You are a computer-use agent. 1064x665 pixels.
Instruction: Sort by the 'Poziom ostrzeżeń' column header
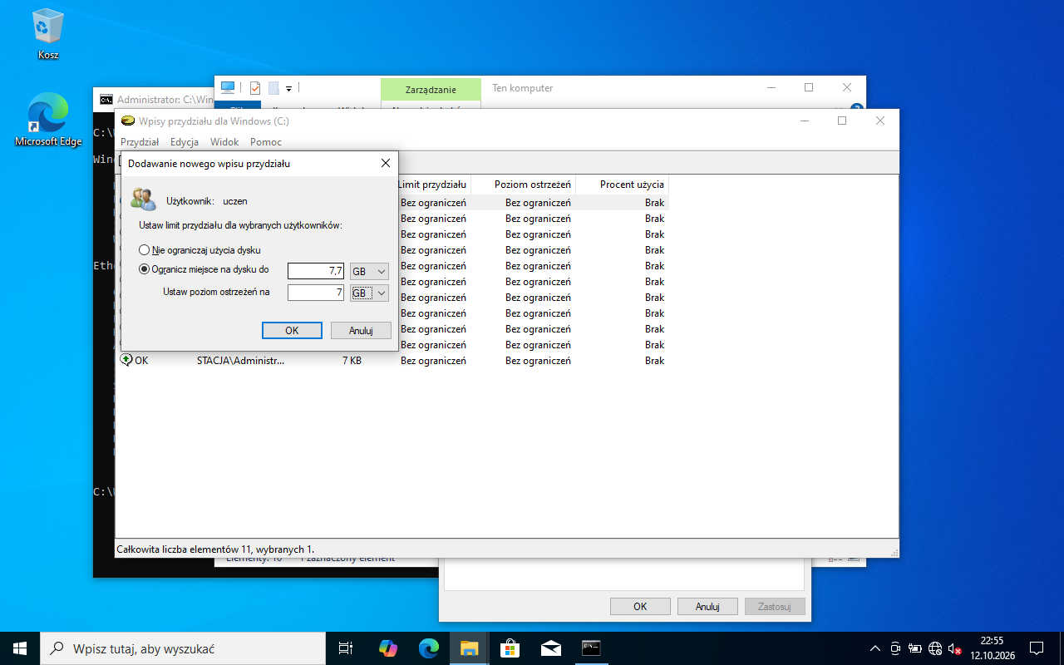coord(523,184)
